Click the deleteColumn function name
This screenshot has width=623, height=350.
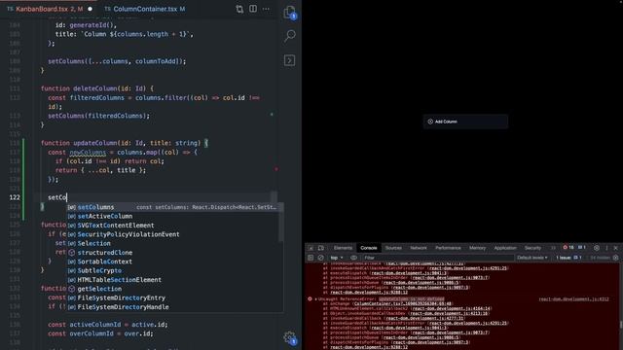point(95,88)
